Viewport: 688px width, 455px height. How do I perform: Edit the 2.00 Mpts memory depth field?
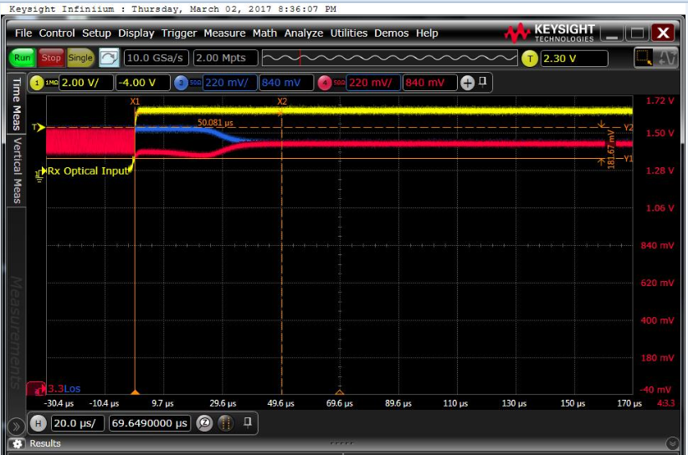[x=225, y=58]
